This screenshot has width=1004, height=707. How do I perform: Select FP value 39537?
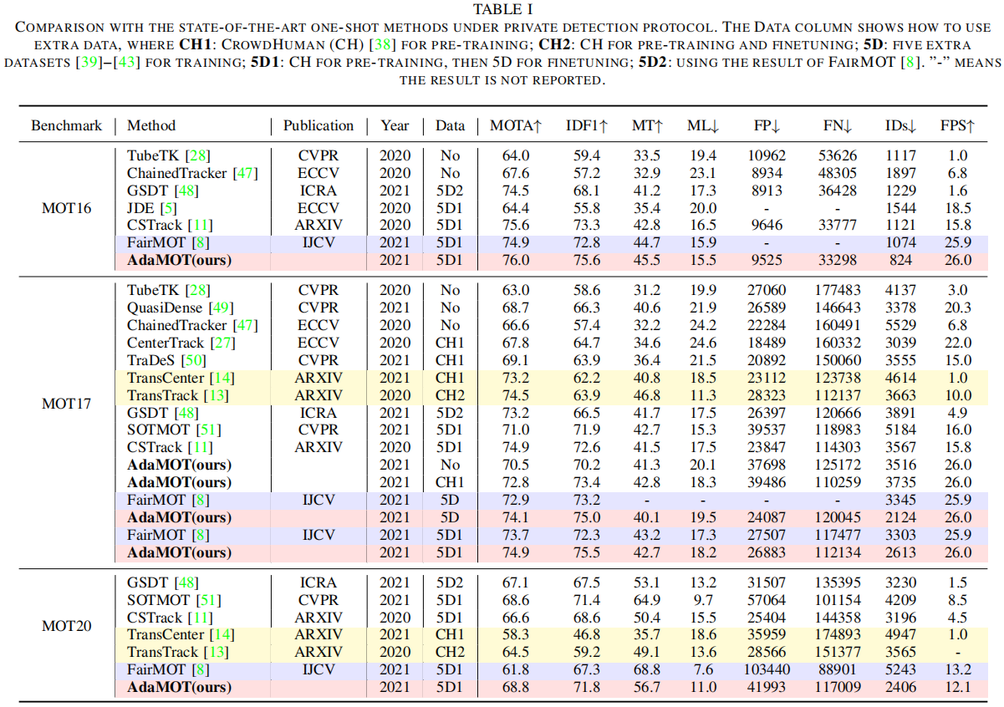tap(766, 430)
